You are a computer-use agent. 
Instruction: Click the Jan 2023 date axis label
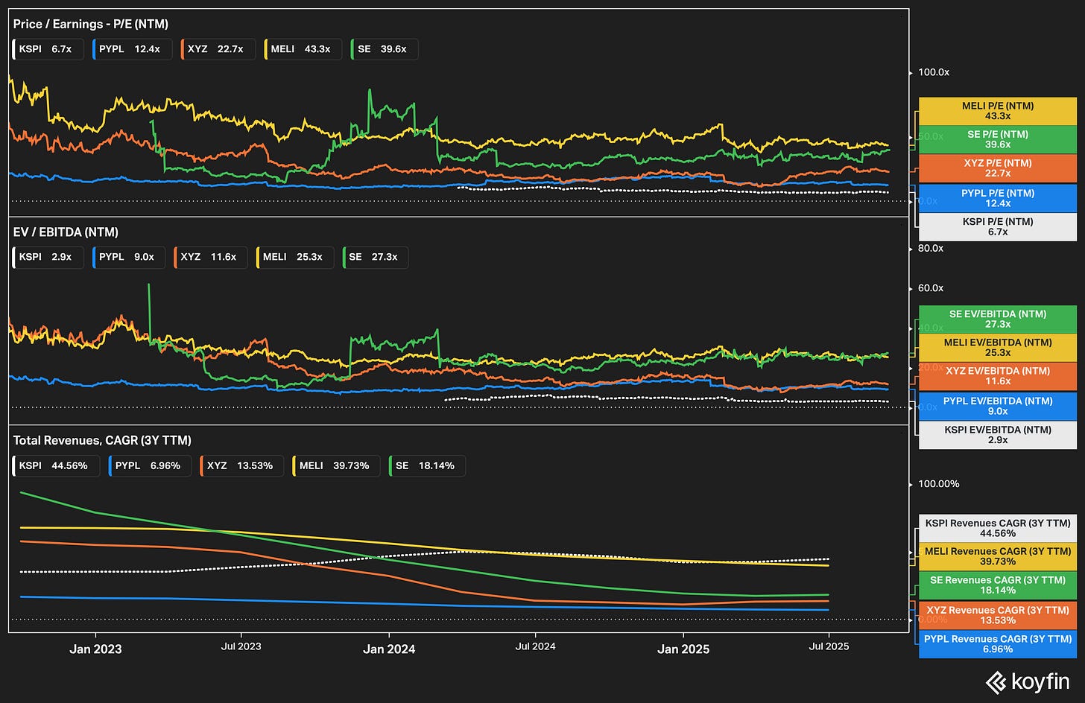point(95,649)
